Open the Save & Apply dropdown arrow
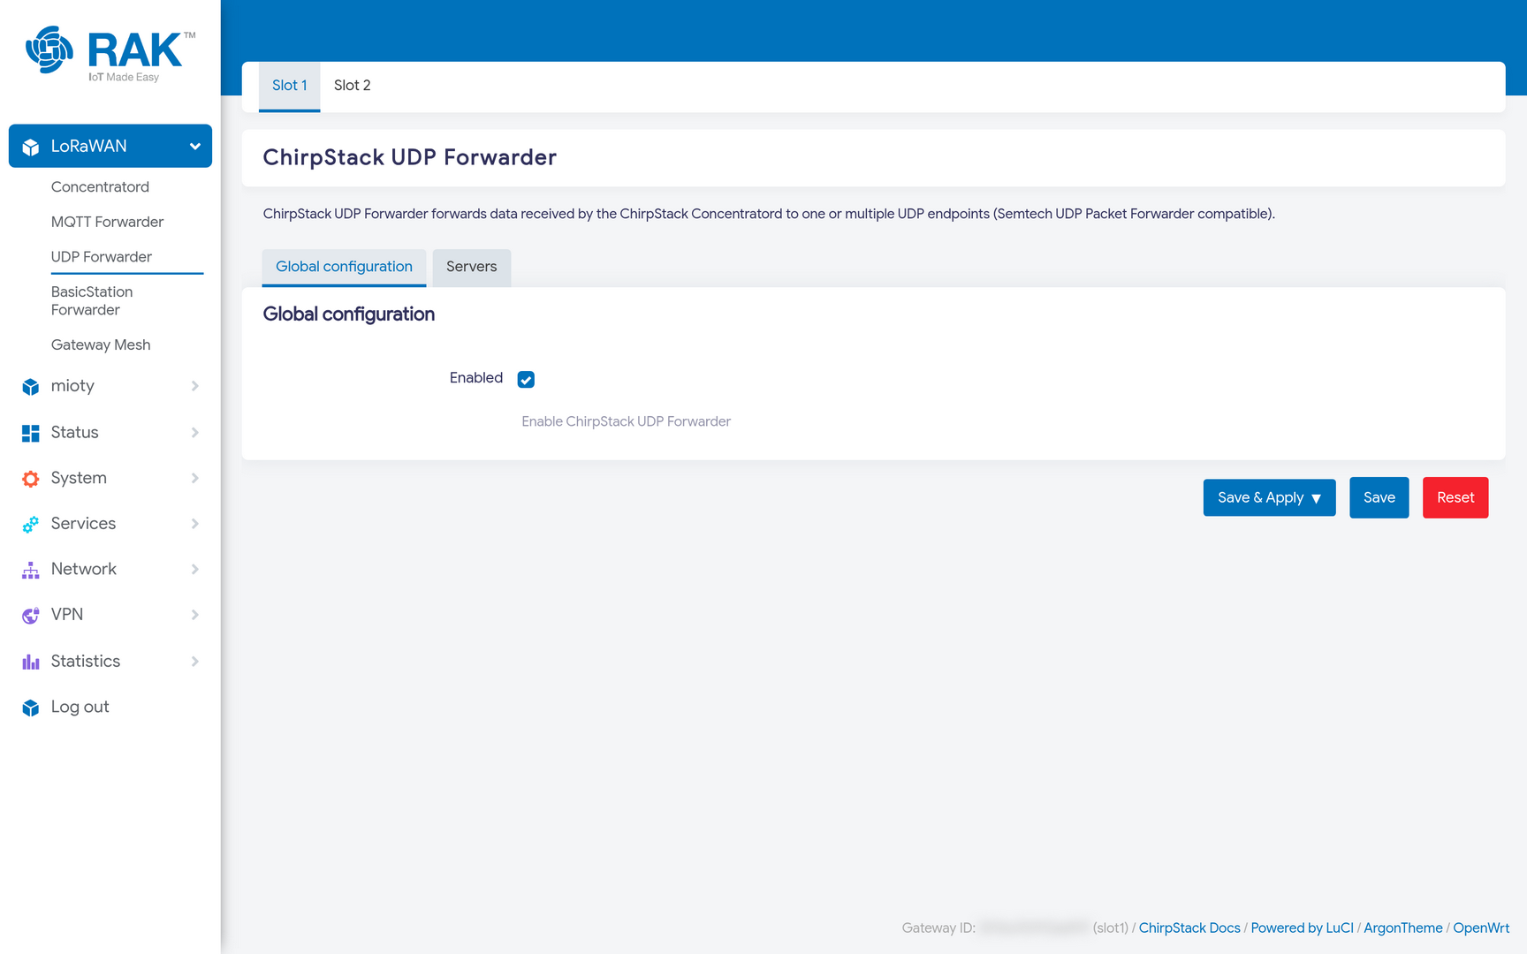This screenshot has height=954, width=1527. click(x=1316, y=498)
